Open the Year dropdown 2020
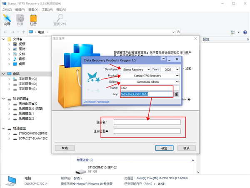 click(170, 69)
